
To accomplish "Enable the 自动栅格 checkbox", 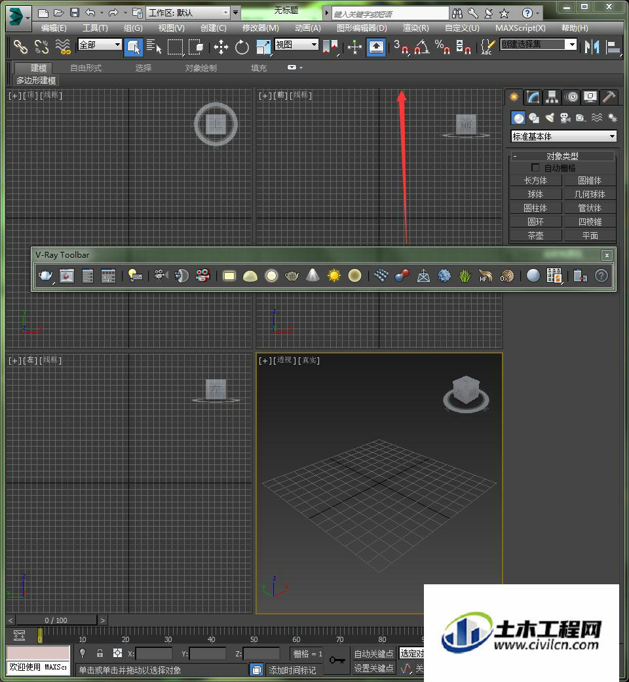I will click(x=535, y=167).
